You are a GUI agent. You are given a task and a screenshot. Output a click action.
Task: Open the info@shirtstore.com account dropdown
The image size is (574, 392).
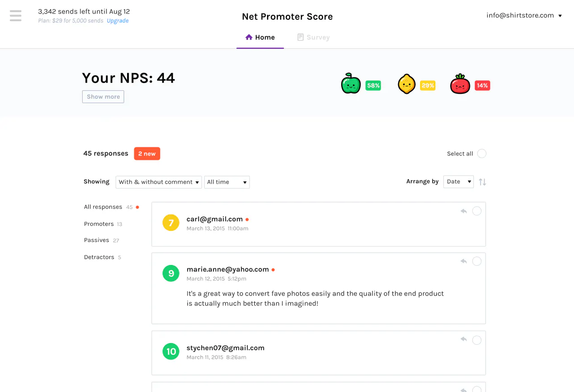click(x=524, y=15)
